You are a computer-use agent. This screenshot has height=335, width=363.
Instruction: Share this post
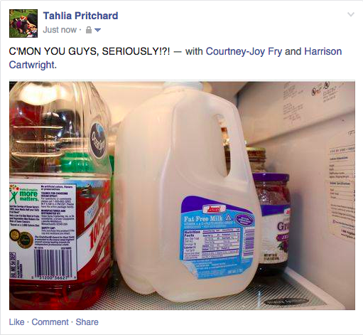point(87,322)
